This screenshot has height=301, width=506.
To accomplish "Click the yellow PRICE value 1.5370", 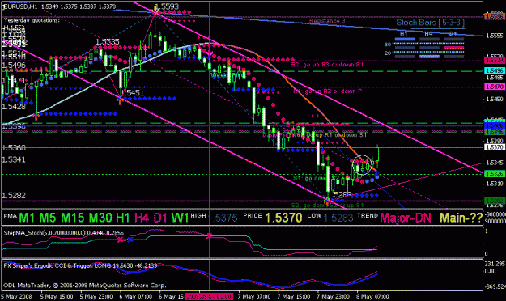I will point(283,218).
